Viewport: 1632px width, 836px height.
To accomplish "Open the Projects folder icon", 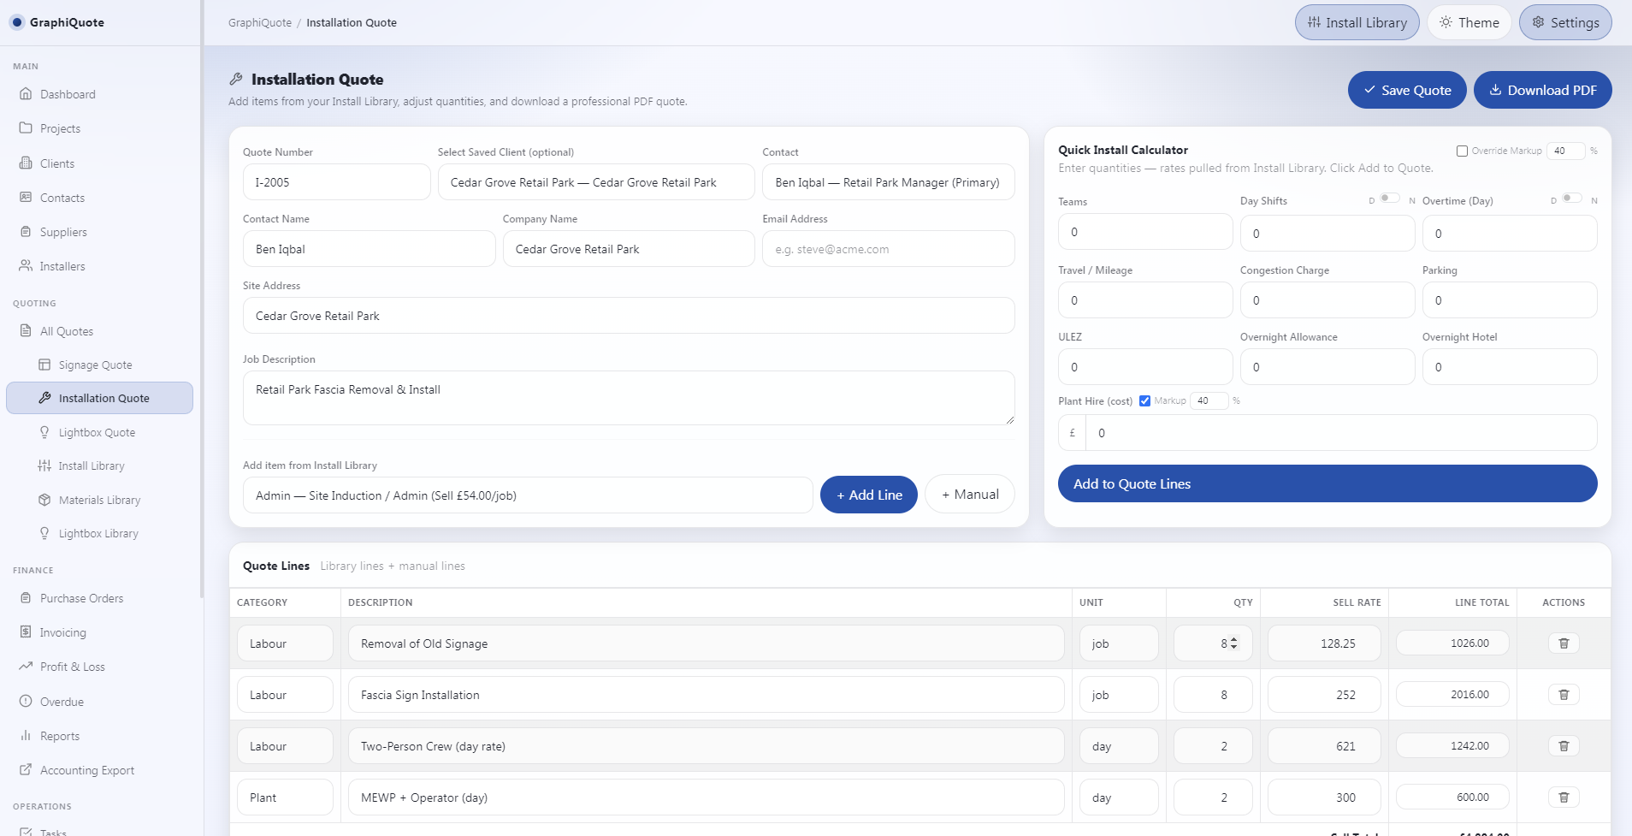I will pos(26,128).
